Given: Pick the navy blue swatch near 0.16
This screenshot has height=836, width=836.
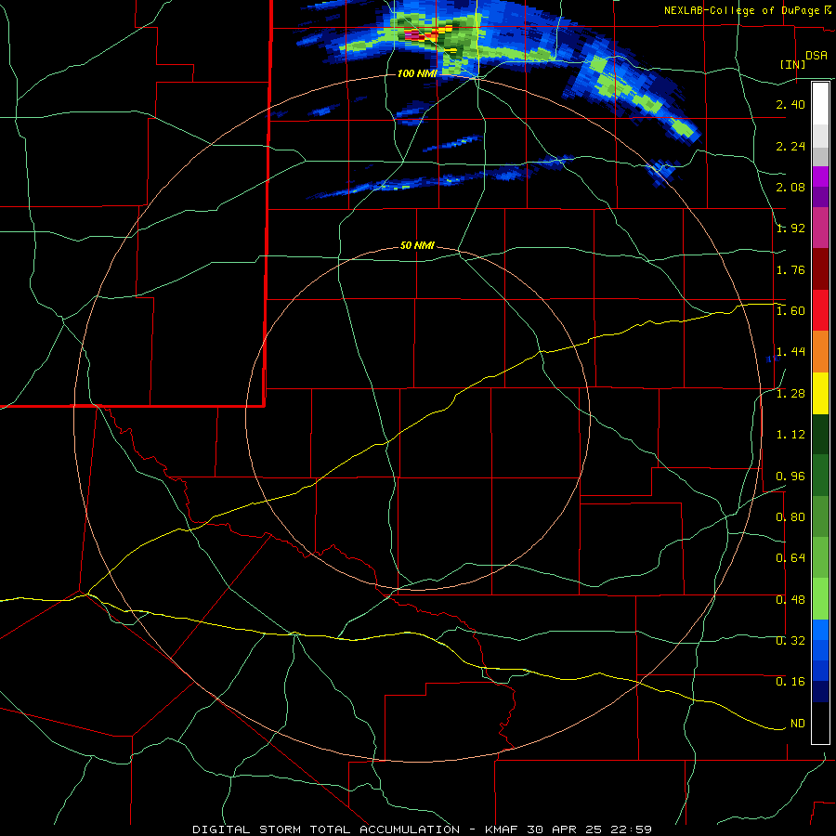Looking at the screenshot, I should [820, 692].
